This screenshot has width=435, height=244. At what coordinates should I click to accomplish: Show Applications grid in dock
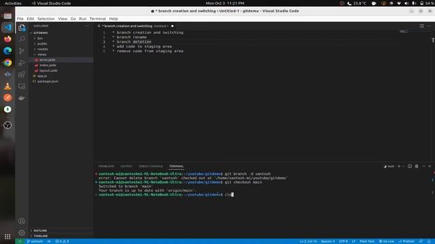[7, 237]
